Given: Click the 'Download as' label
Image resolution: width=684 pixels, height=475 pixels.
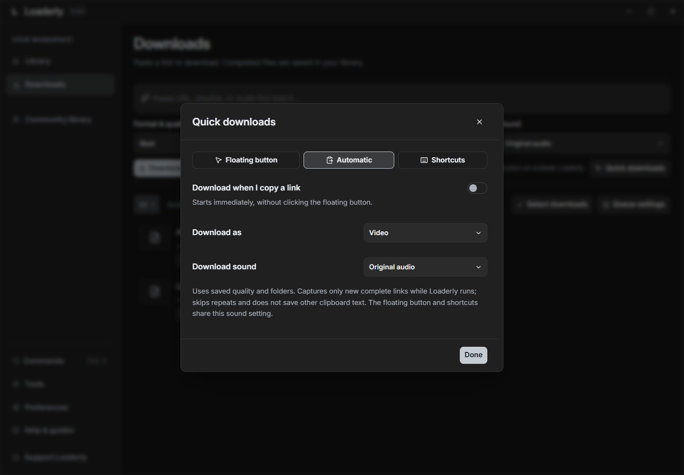Looking at the screenshot, I should coord(217,232).
